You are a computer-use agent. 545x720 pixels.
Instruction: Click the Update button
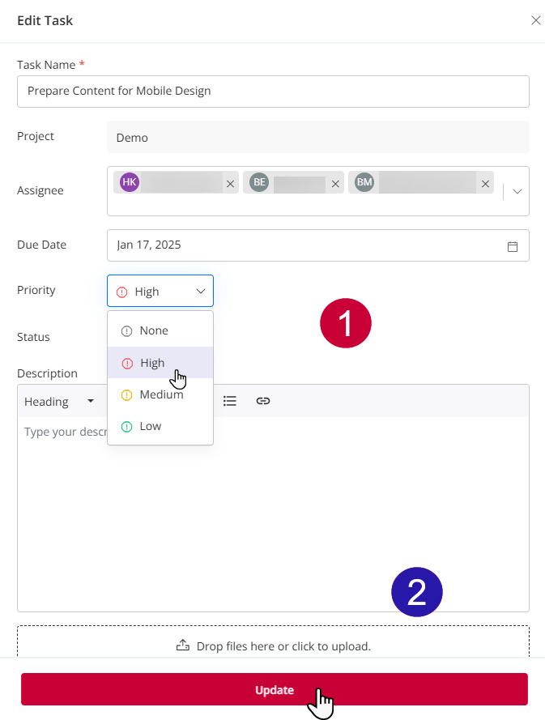(x=275, y=689)
